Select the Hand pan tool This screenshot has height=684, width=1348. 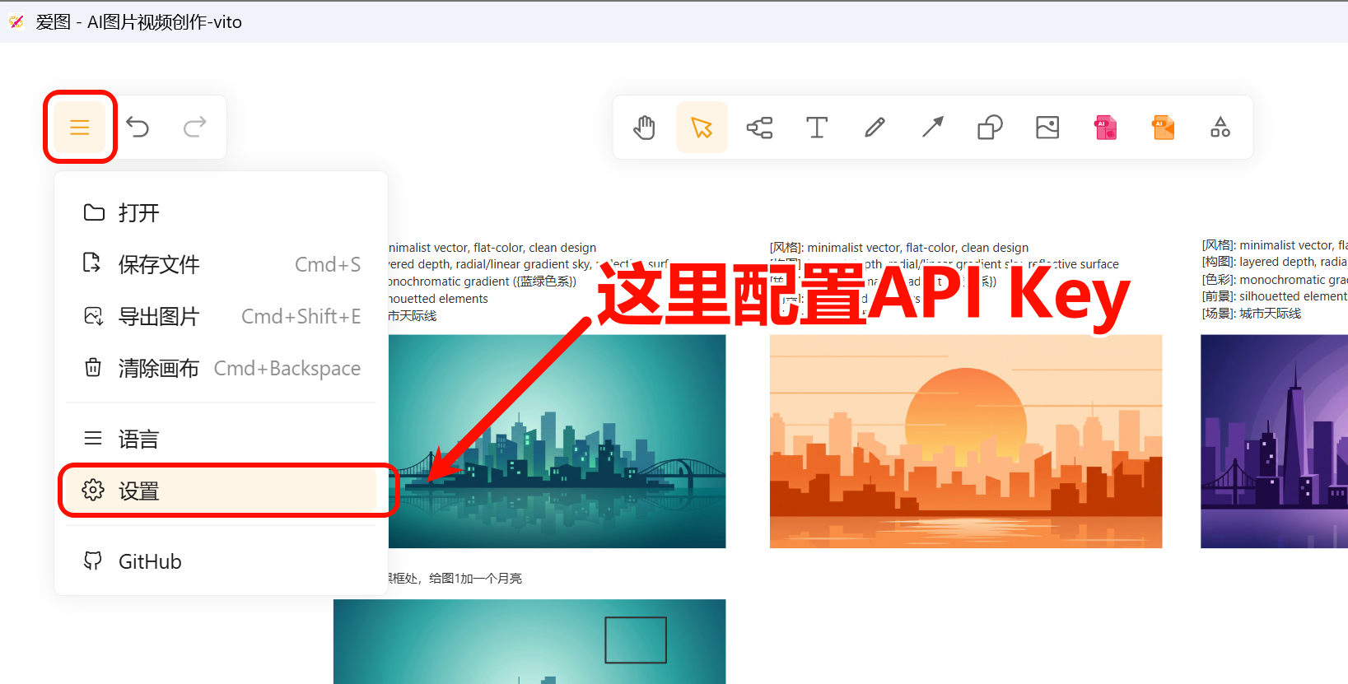click(645, 128)
